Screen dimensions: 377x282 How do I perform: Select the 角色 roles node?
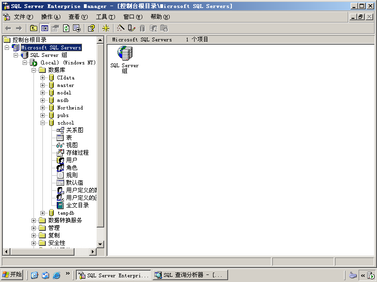(72, 168)
